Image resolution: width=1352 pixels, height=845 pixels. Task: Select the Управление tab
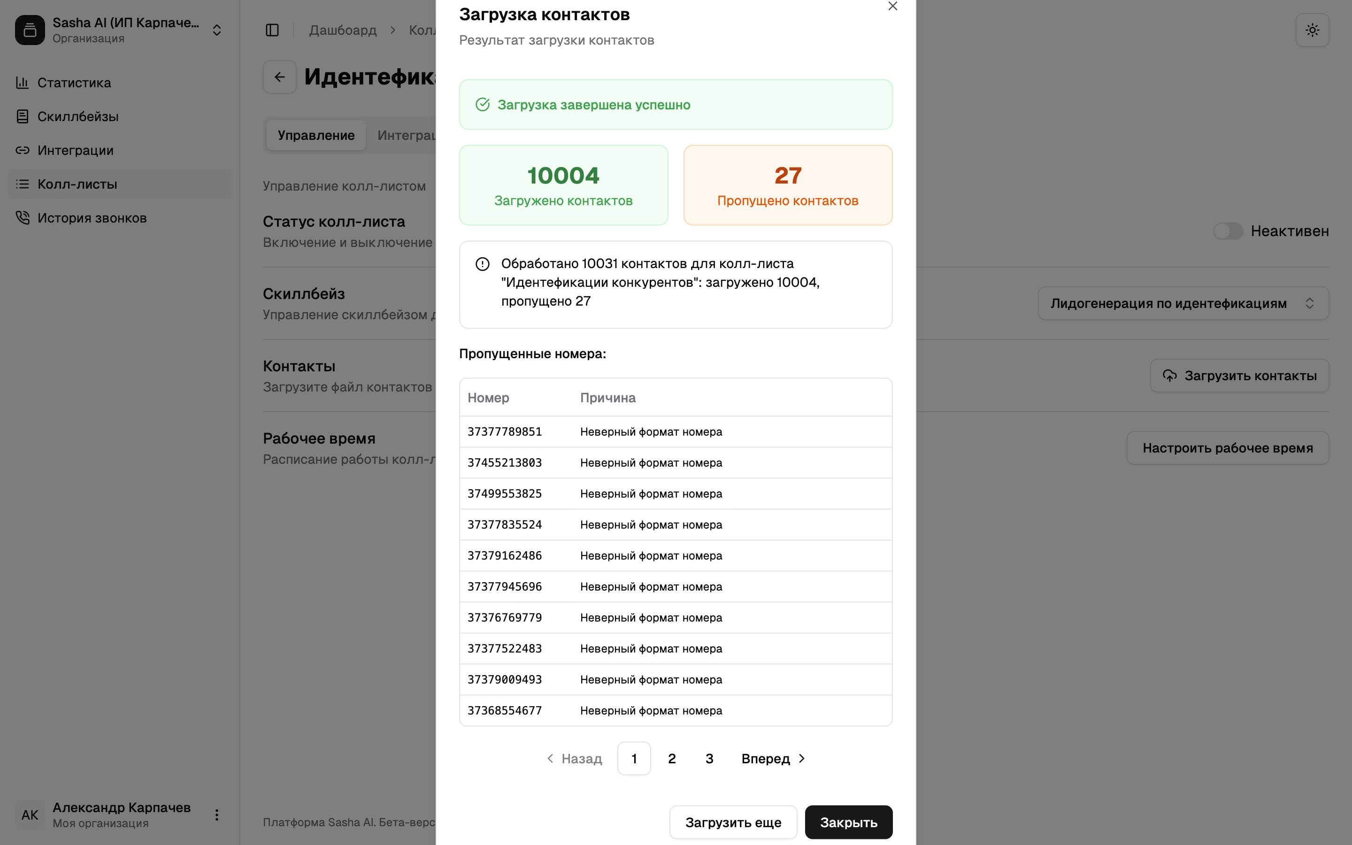click(315, 135)
